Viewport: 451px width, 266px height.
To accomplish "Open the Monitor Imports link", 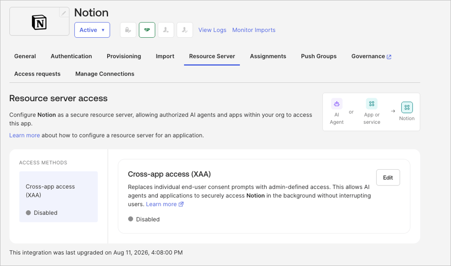I will (253, 30).
